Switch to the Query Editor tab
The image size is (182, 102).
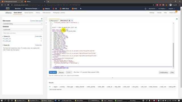18,13
